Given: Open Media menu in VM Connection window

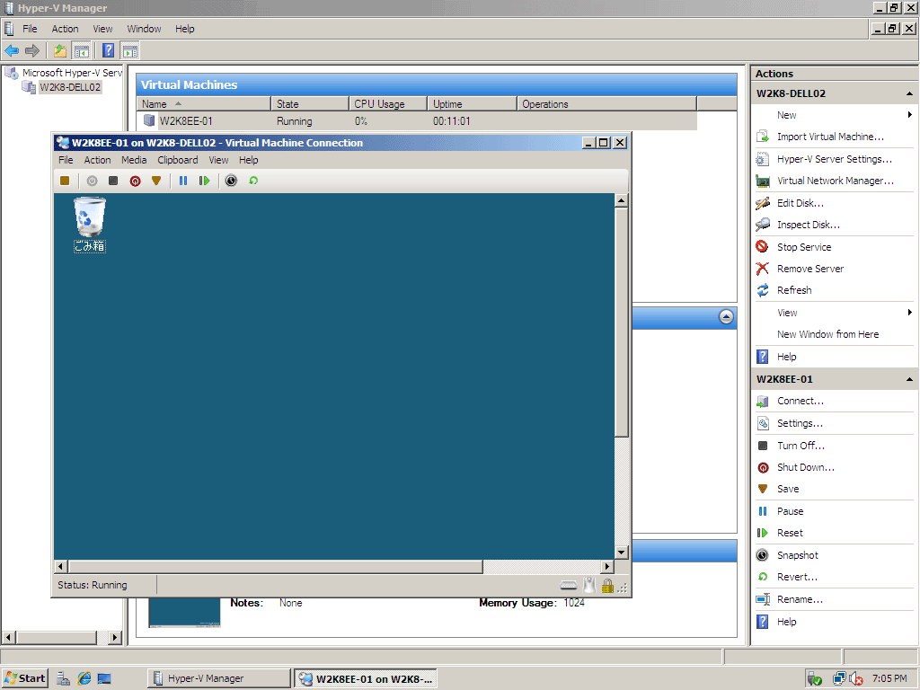Looking at the screenshot, I should click(134, 160).
